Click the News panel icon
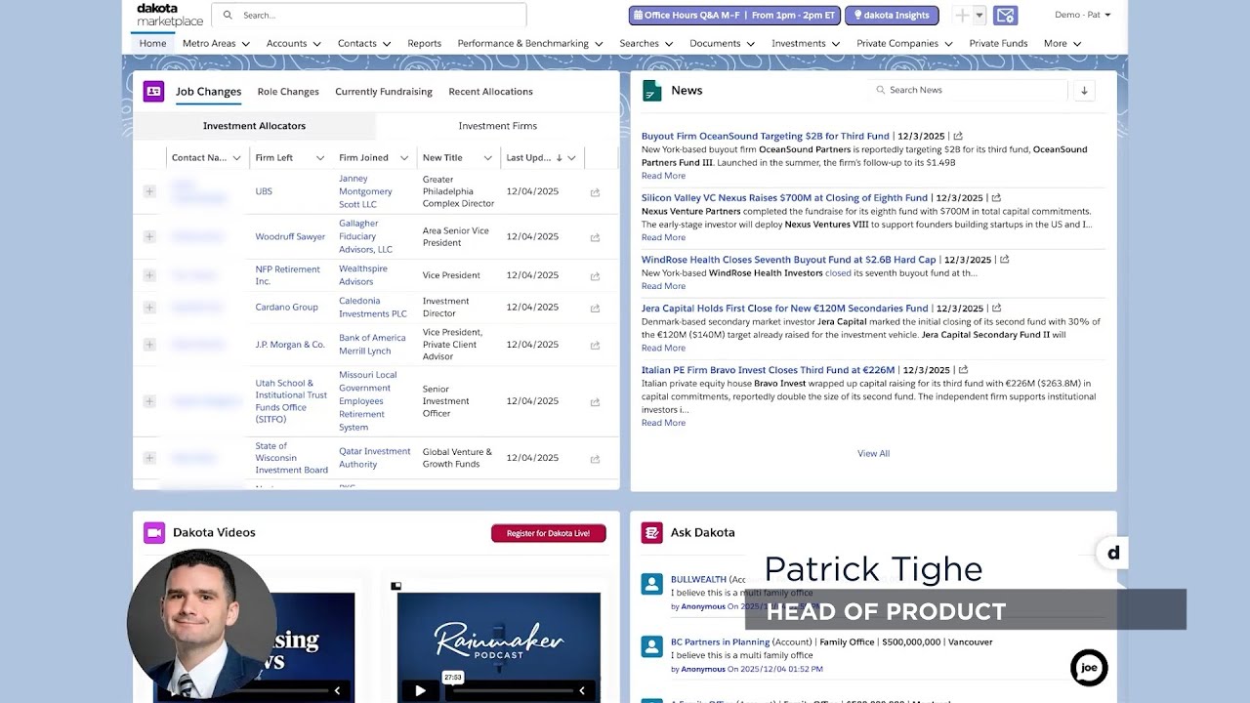Screen dimensions: 1250x703 pos(651,91)
